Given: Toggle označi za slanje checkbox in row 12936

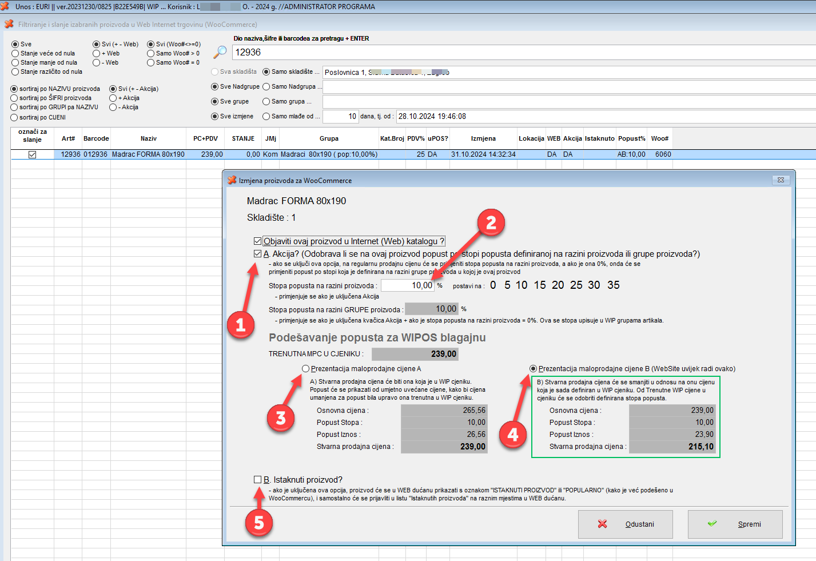Looking at the screenshot, I should 33,154.
